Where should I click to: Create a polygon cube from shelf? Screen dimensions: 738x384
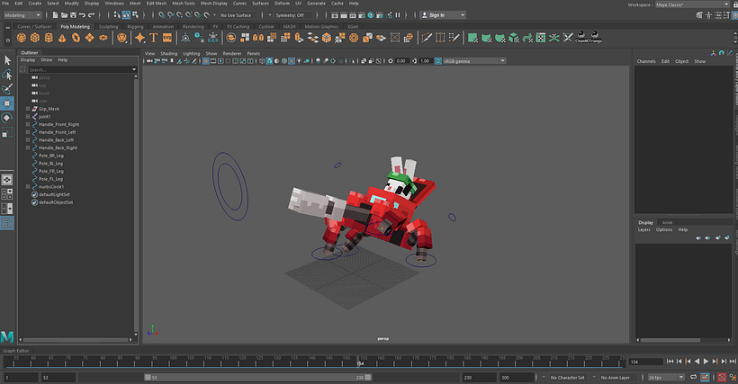35,38
